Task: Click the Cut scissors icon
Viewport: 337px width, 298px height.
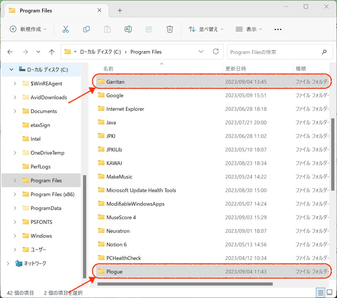Action: click(x=66, y=29)
